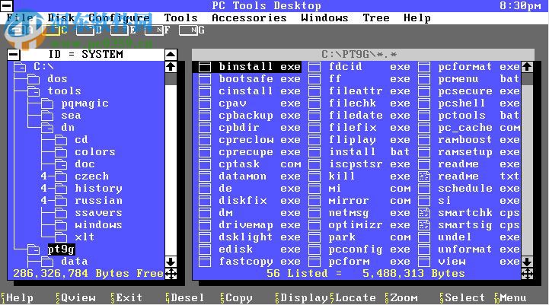This screenshot has width=549, height=305.
Task: Click the windows folder icon in tree
Action: (x=61, y=225)
